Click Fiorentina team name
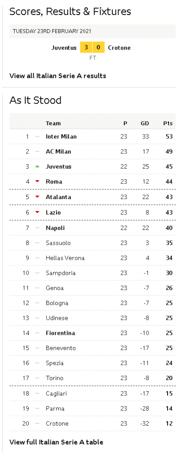The height and width of the screenshot is (453, 195). pyautogui.click(x=61, y=333)
